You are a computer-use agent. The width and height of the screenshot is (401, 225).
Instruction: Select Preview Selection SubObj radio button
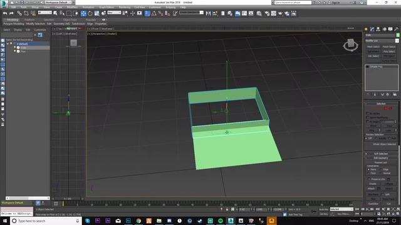377,138
